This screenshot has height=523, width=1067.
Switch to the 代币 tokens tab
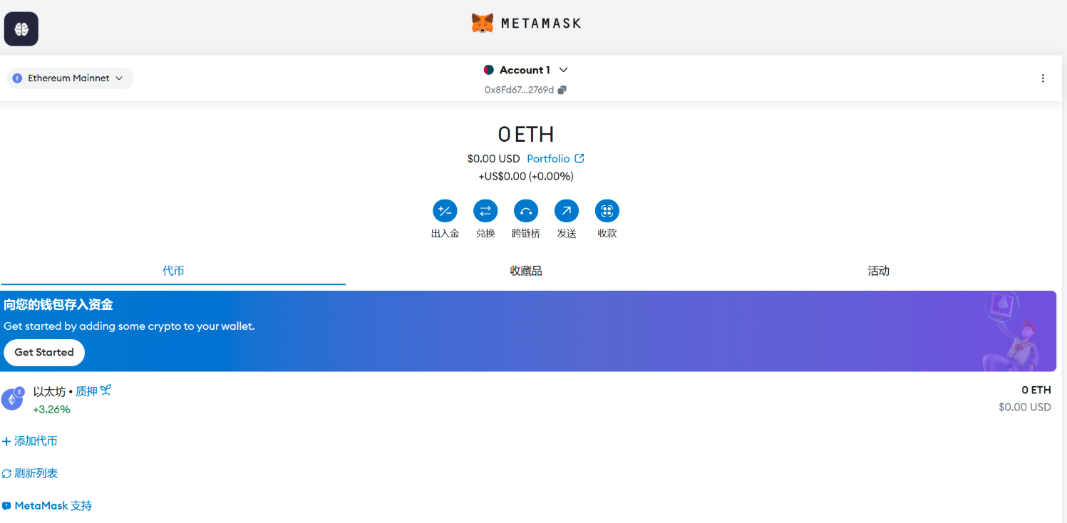point(173,271)
